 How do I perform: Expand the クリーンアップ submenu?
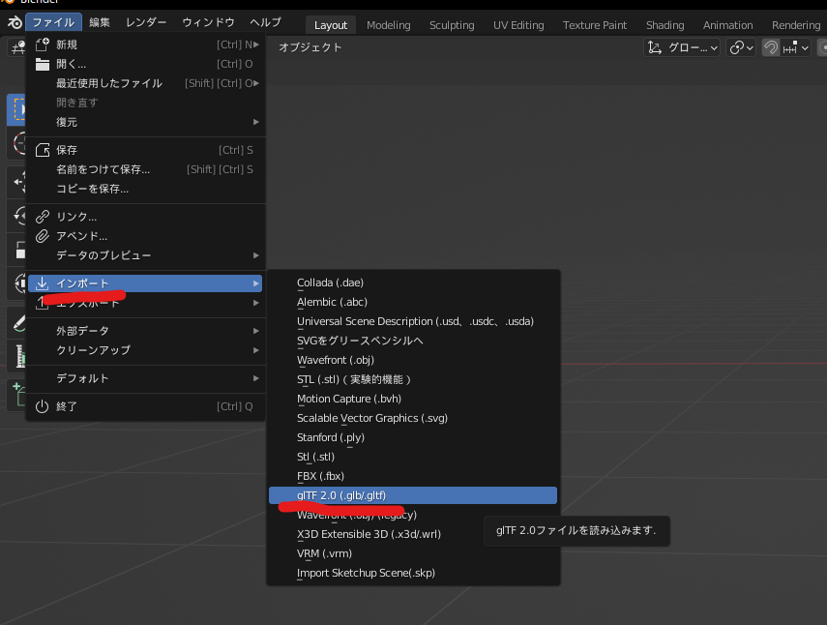(x=145, y=350)
